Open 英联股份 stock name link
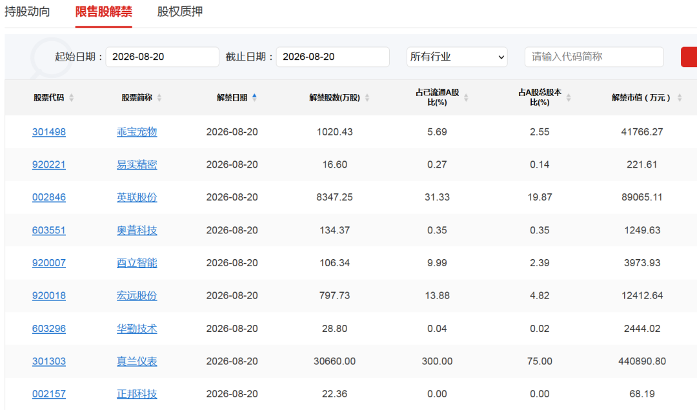697x410 pixels. point(137,197)
